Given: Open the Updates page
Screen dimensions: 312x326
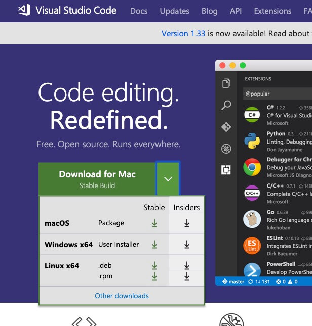Looking at the screenshot, I should 173,11.
